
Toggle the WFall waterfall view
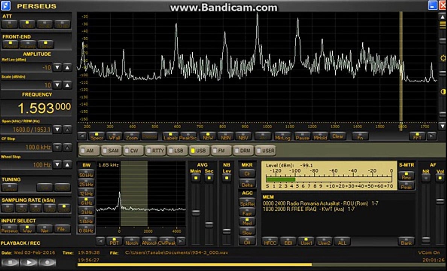click(x=114, y=136)
